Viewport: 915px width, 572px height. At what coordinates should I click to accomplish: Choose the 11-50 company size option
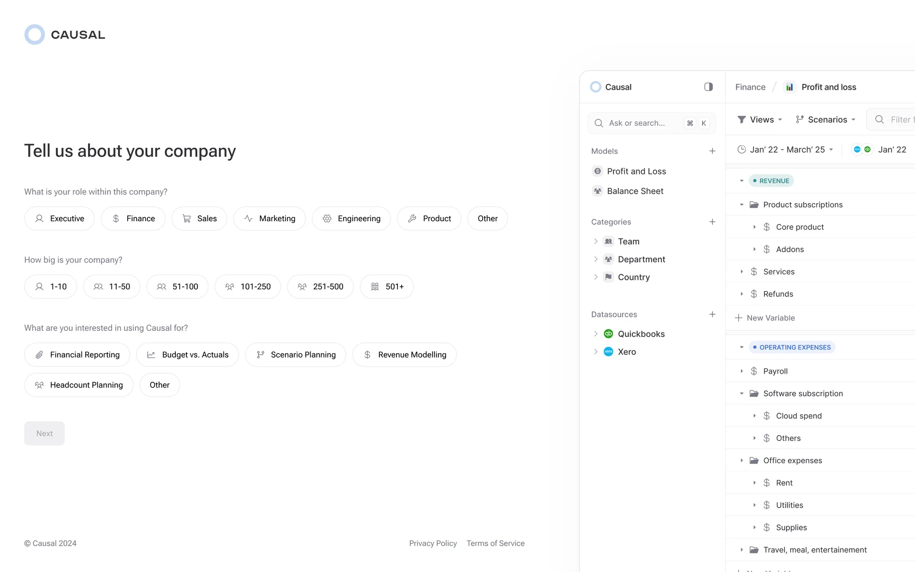(x=112, y=286)
